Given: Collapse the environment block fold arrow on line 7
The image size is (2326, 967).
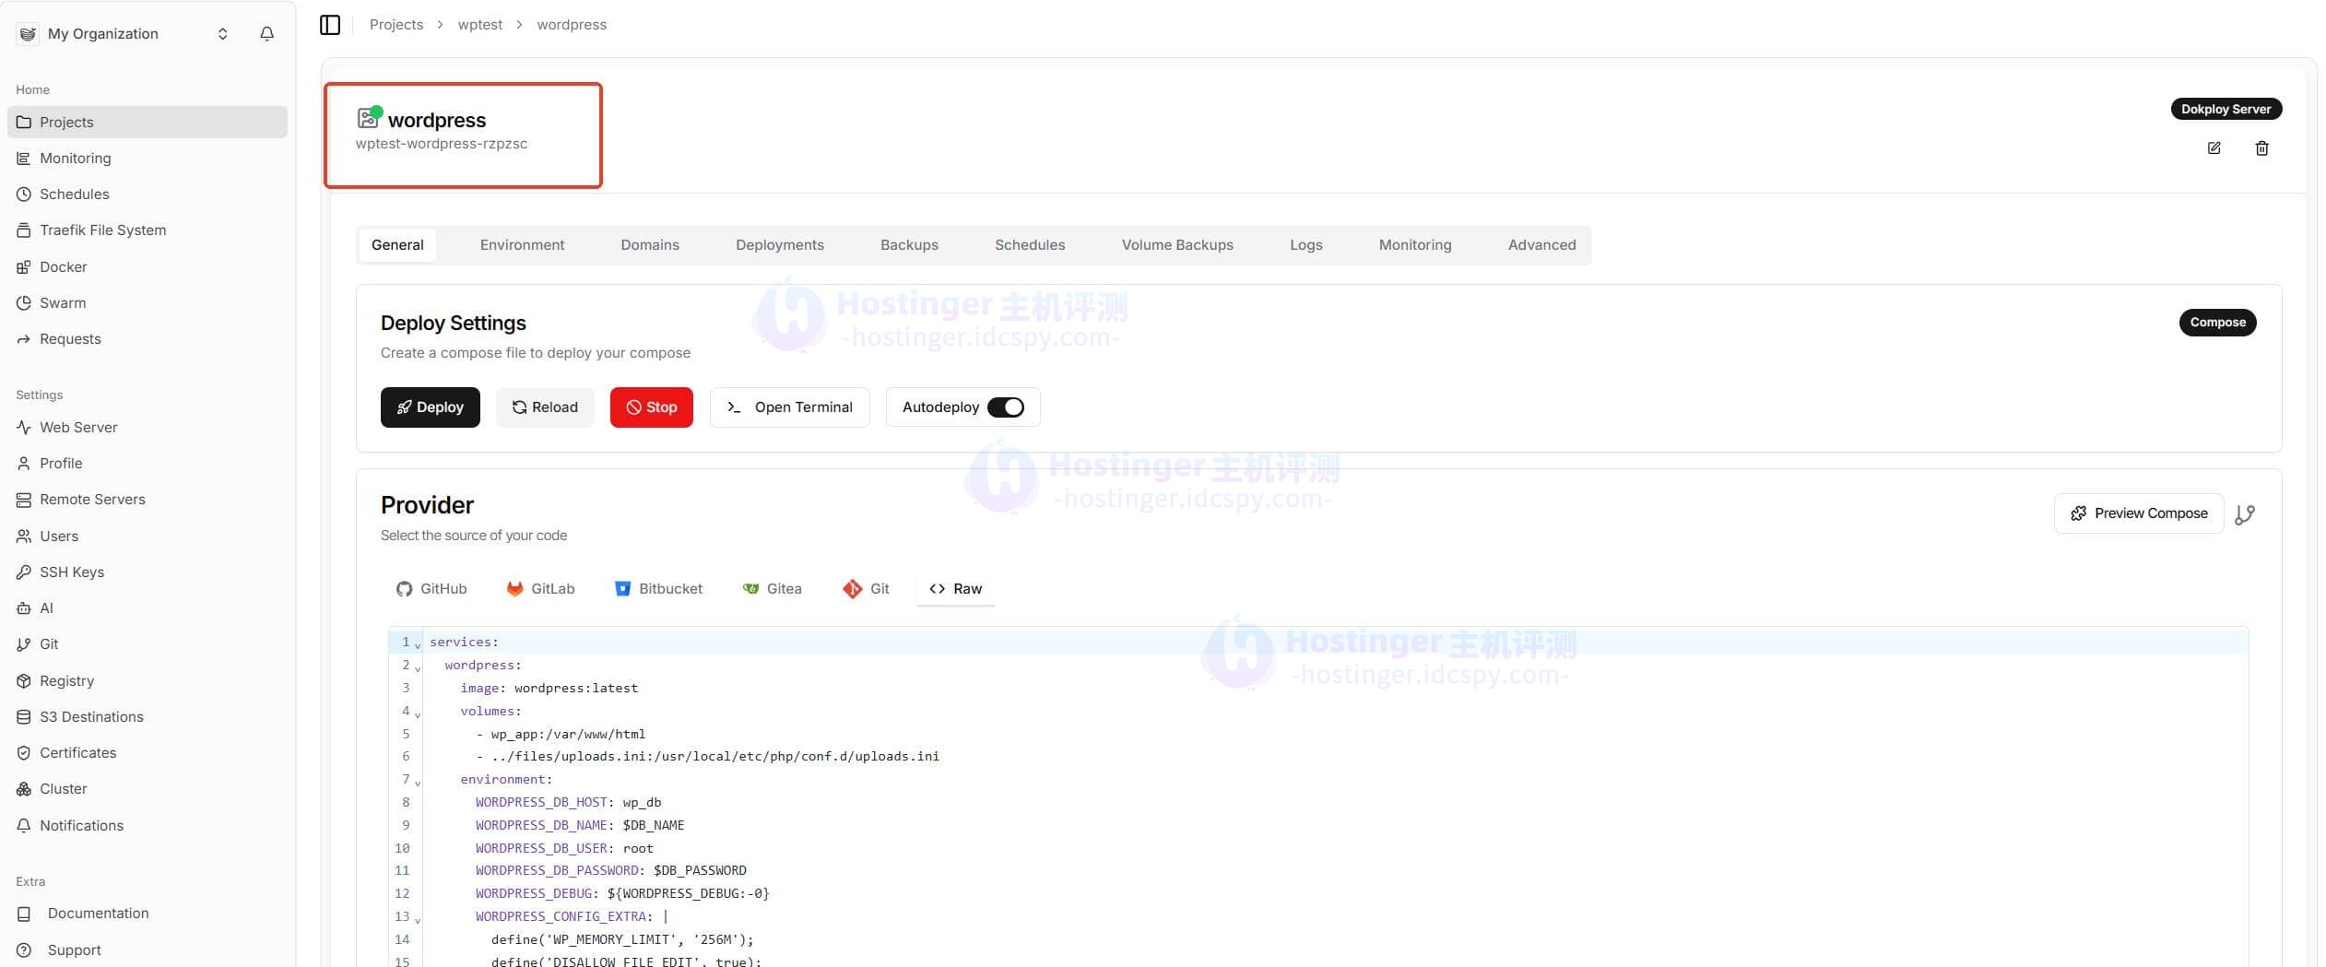Looking at the screenshot, I should 418,783.
